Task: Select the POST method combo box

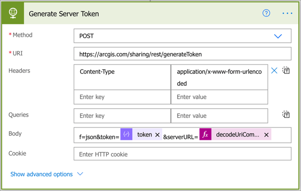Action: pyautogui.click(x=183, y=36)
